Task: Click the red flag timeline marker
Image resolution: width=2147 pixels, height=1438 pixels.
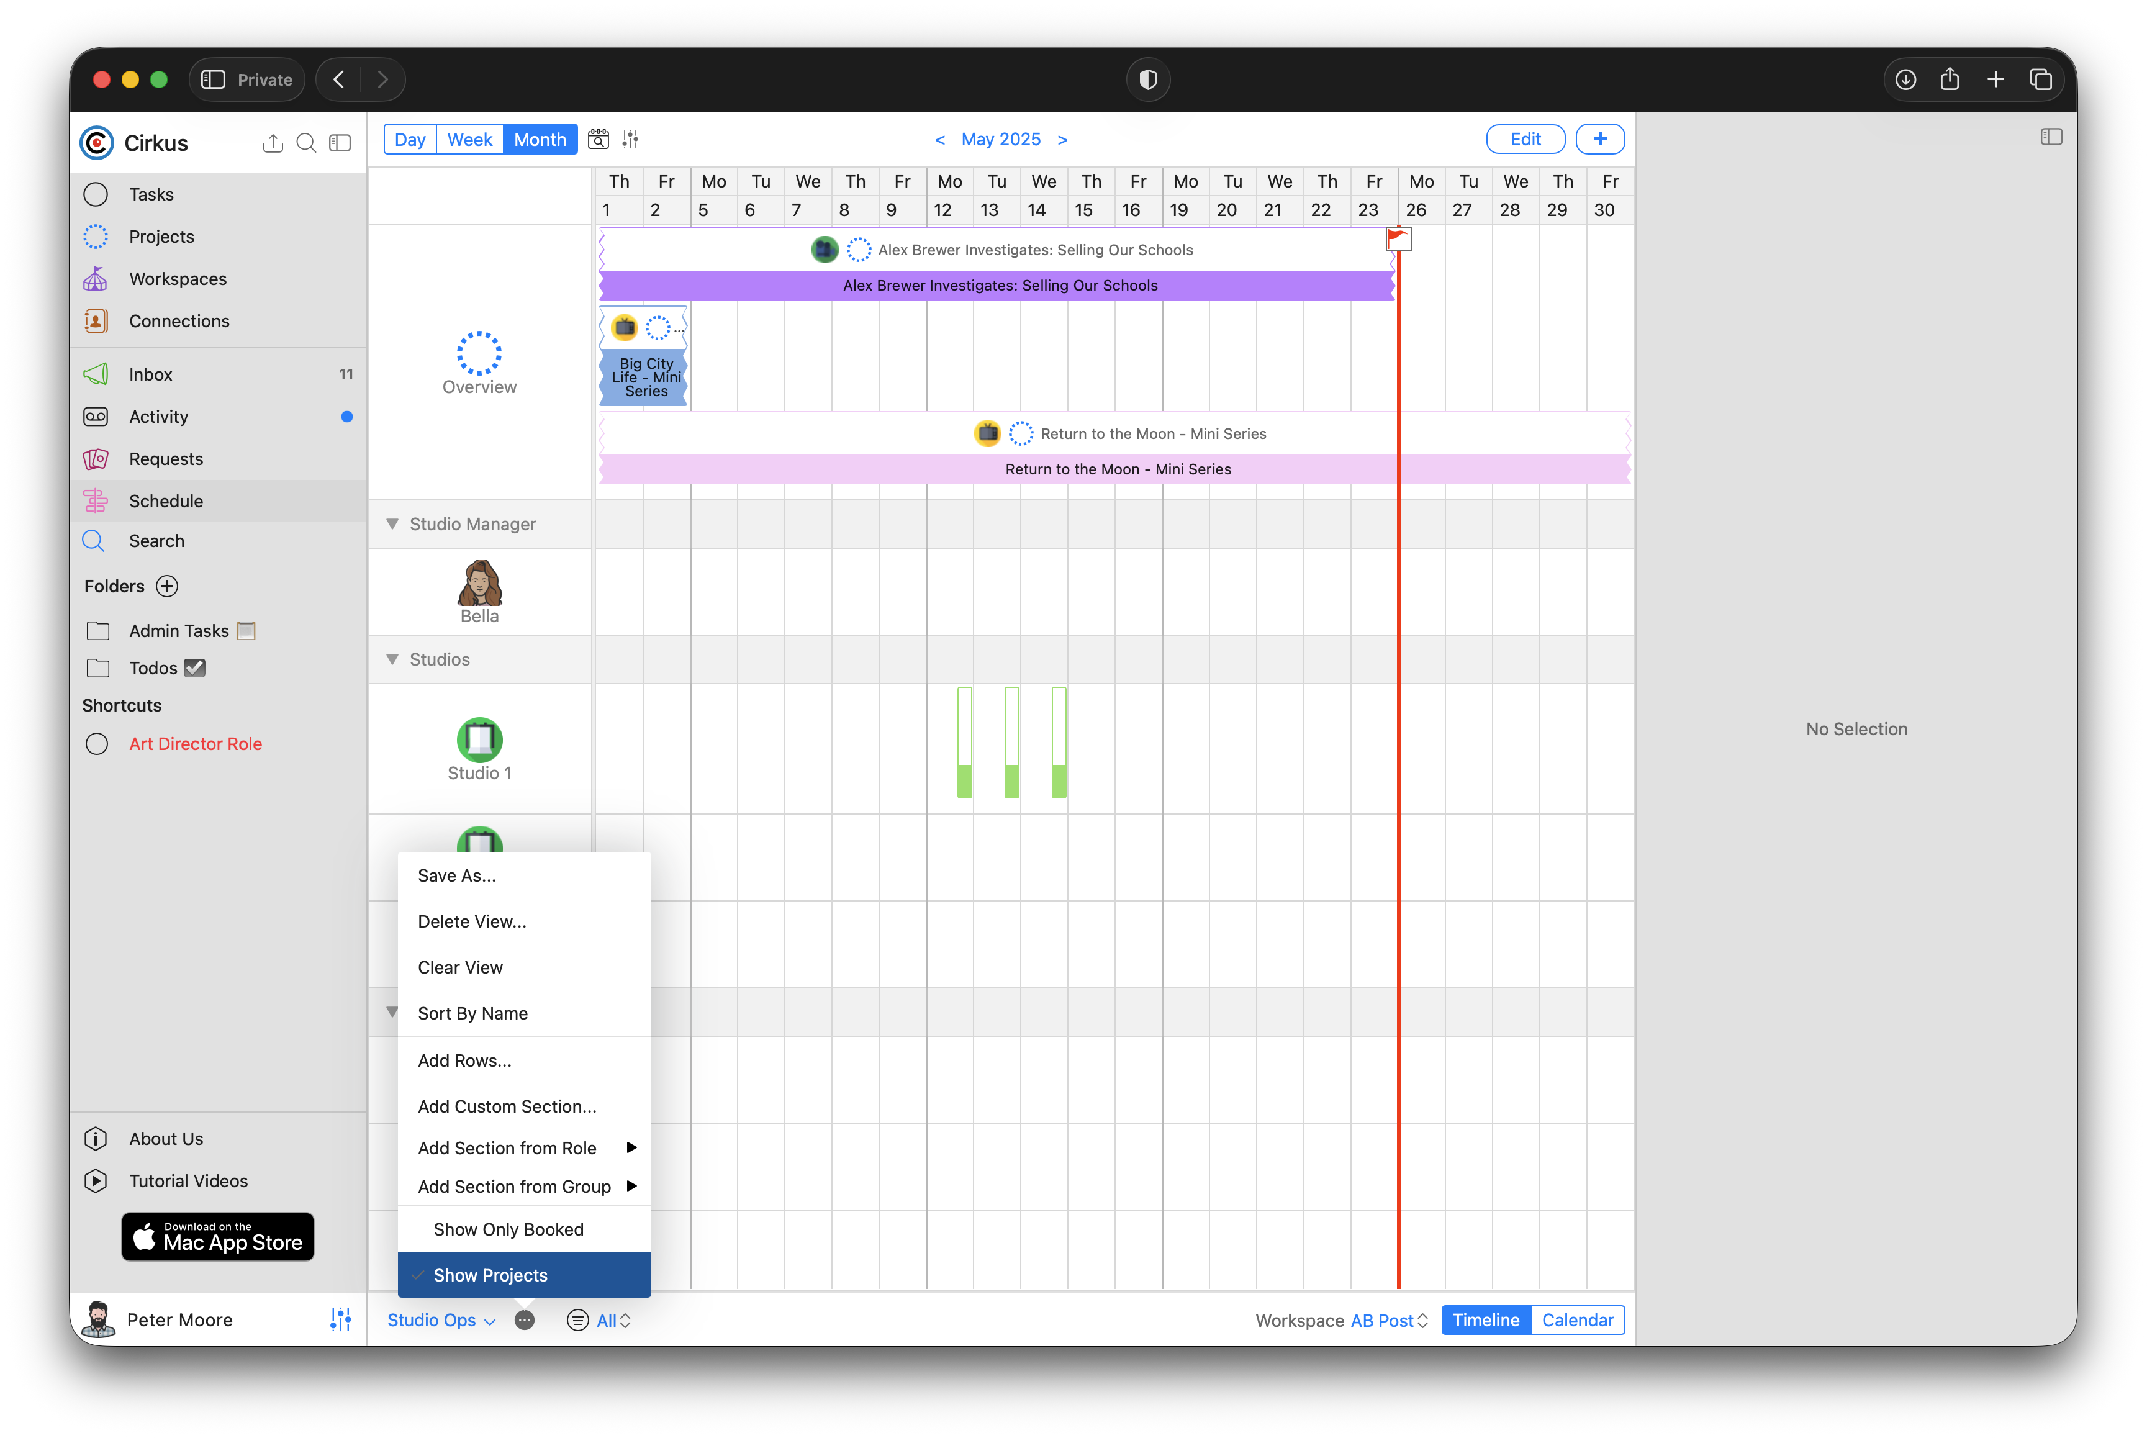Action: click(1398, 240)
